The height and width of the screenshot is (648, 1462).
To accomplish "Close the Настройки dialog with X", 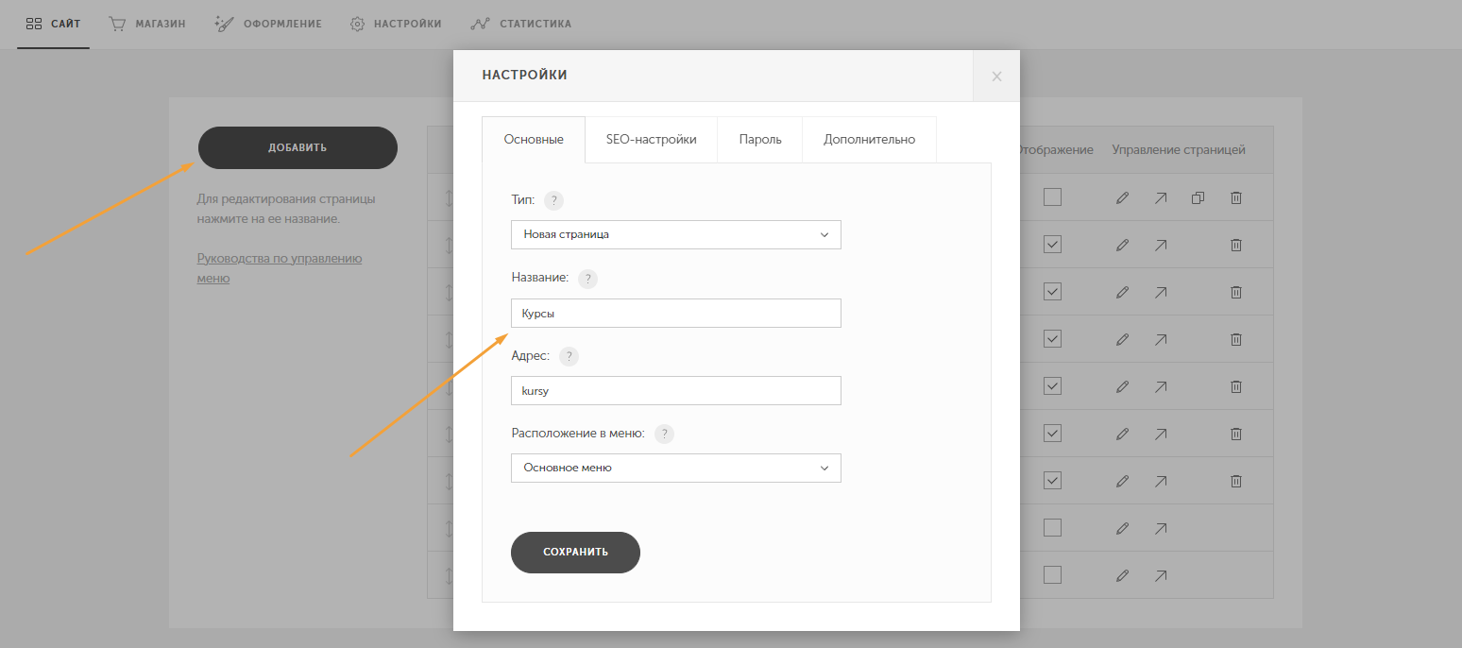I will (x=996, y=77).
